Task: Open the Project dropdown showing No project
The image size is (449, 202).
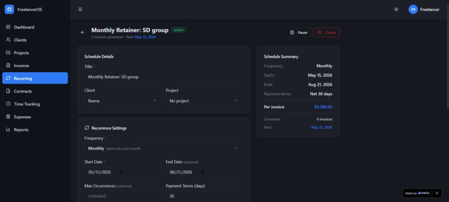Action: click(204, 100)
